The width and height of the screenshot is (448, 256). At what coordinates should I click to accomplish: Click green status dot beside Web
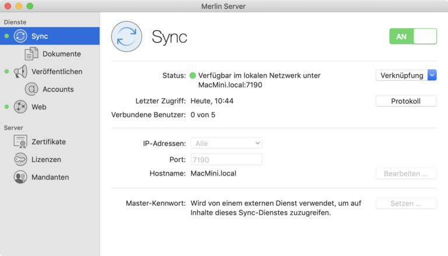6,107
